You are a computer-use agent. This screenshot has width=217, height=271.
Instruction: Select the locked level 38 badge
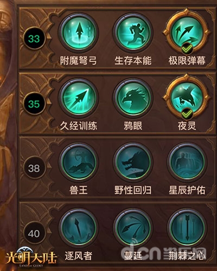click(x=34, y=168)
